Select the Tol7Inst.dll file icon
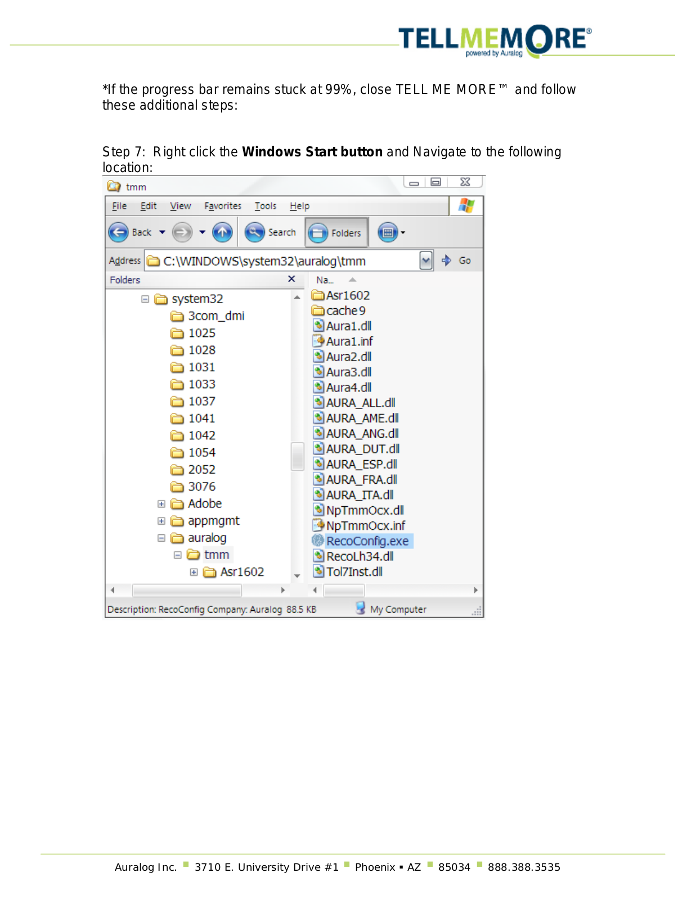 coord(318,571)
